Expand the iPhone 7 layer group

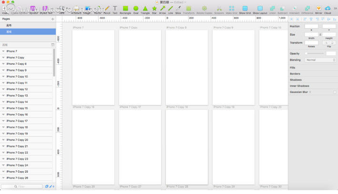3,51
